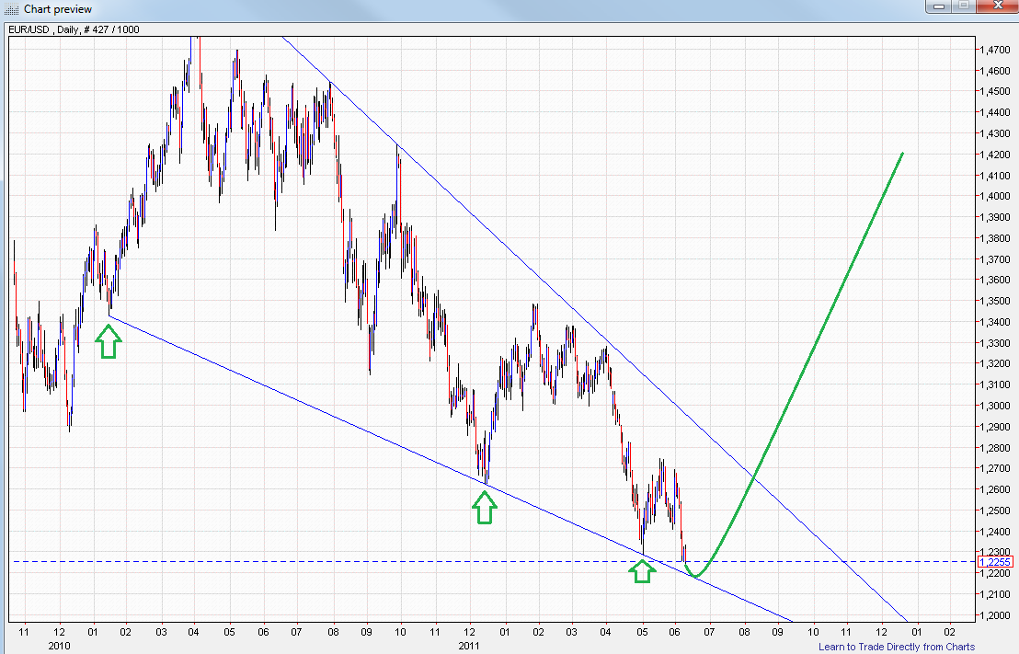
Task: Select the current price tag showing 1.2255
Action: (993, 562)
